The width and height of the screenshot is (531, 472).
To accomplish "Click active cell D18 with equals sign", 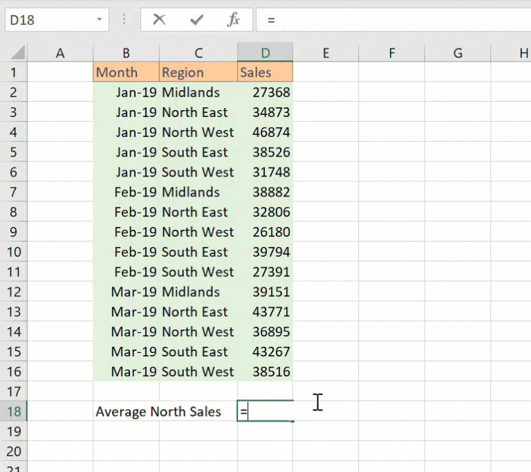I will click(x=265, y=411).
